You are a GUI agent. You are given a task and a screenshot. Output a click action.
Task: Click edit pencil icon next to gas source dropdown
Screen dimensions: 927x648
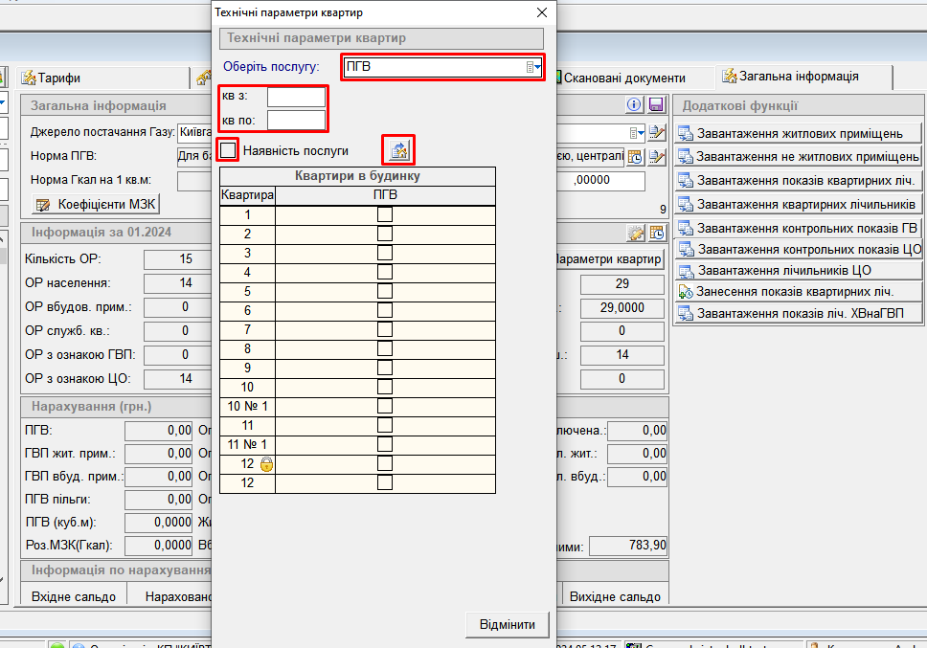(x=657, y=132)
